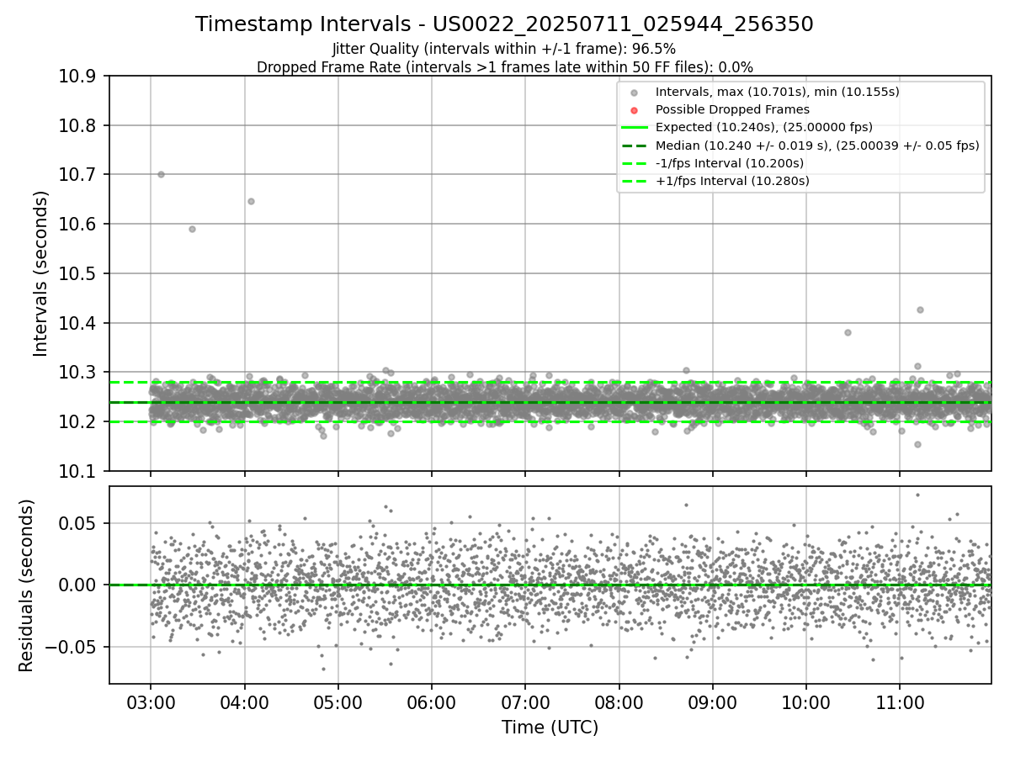
Task: Click the 10.7 s outlier point near 03:00
Action: point(161,174)
